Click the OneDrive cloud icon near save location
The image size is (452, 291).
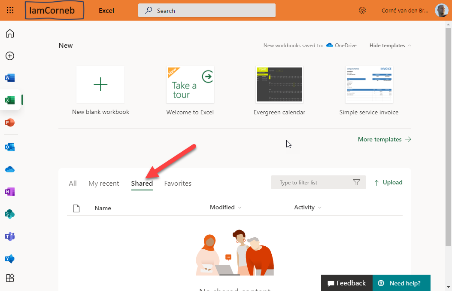[x=330, y=45]
